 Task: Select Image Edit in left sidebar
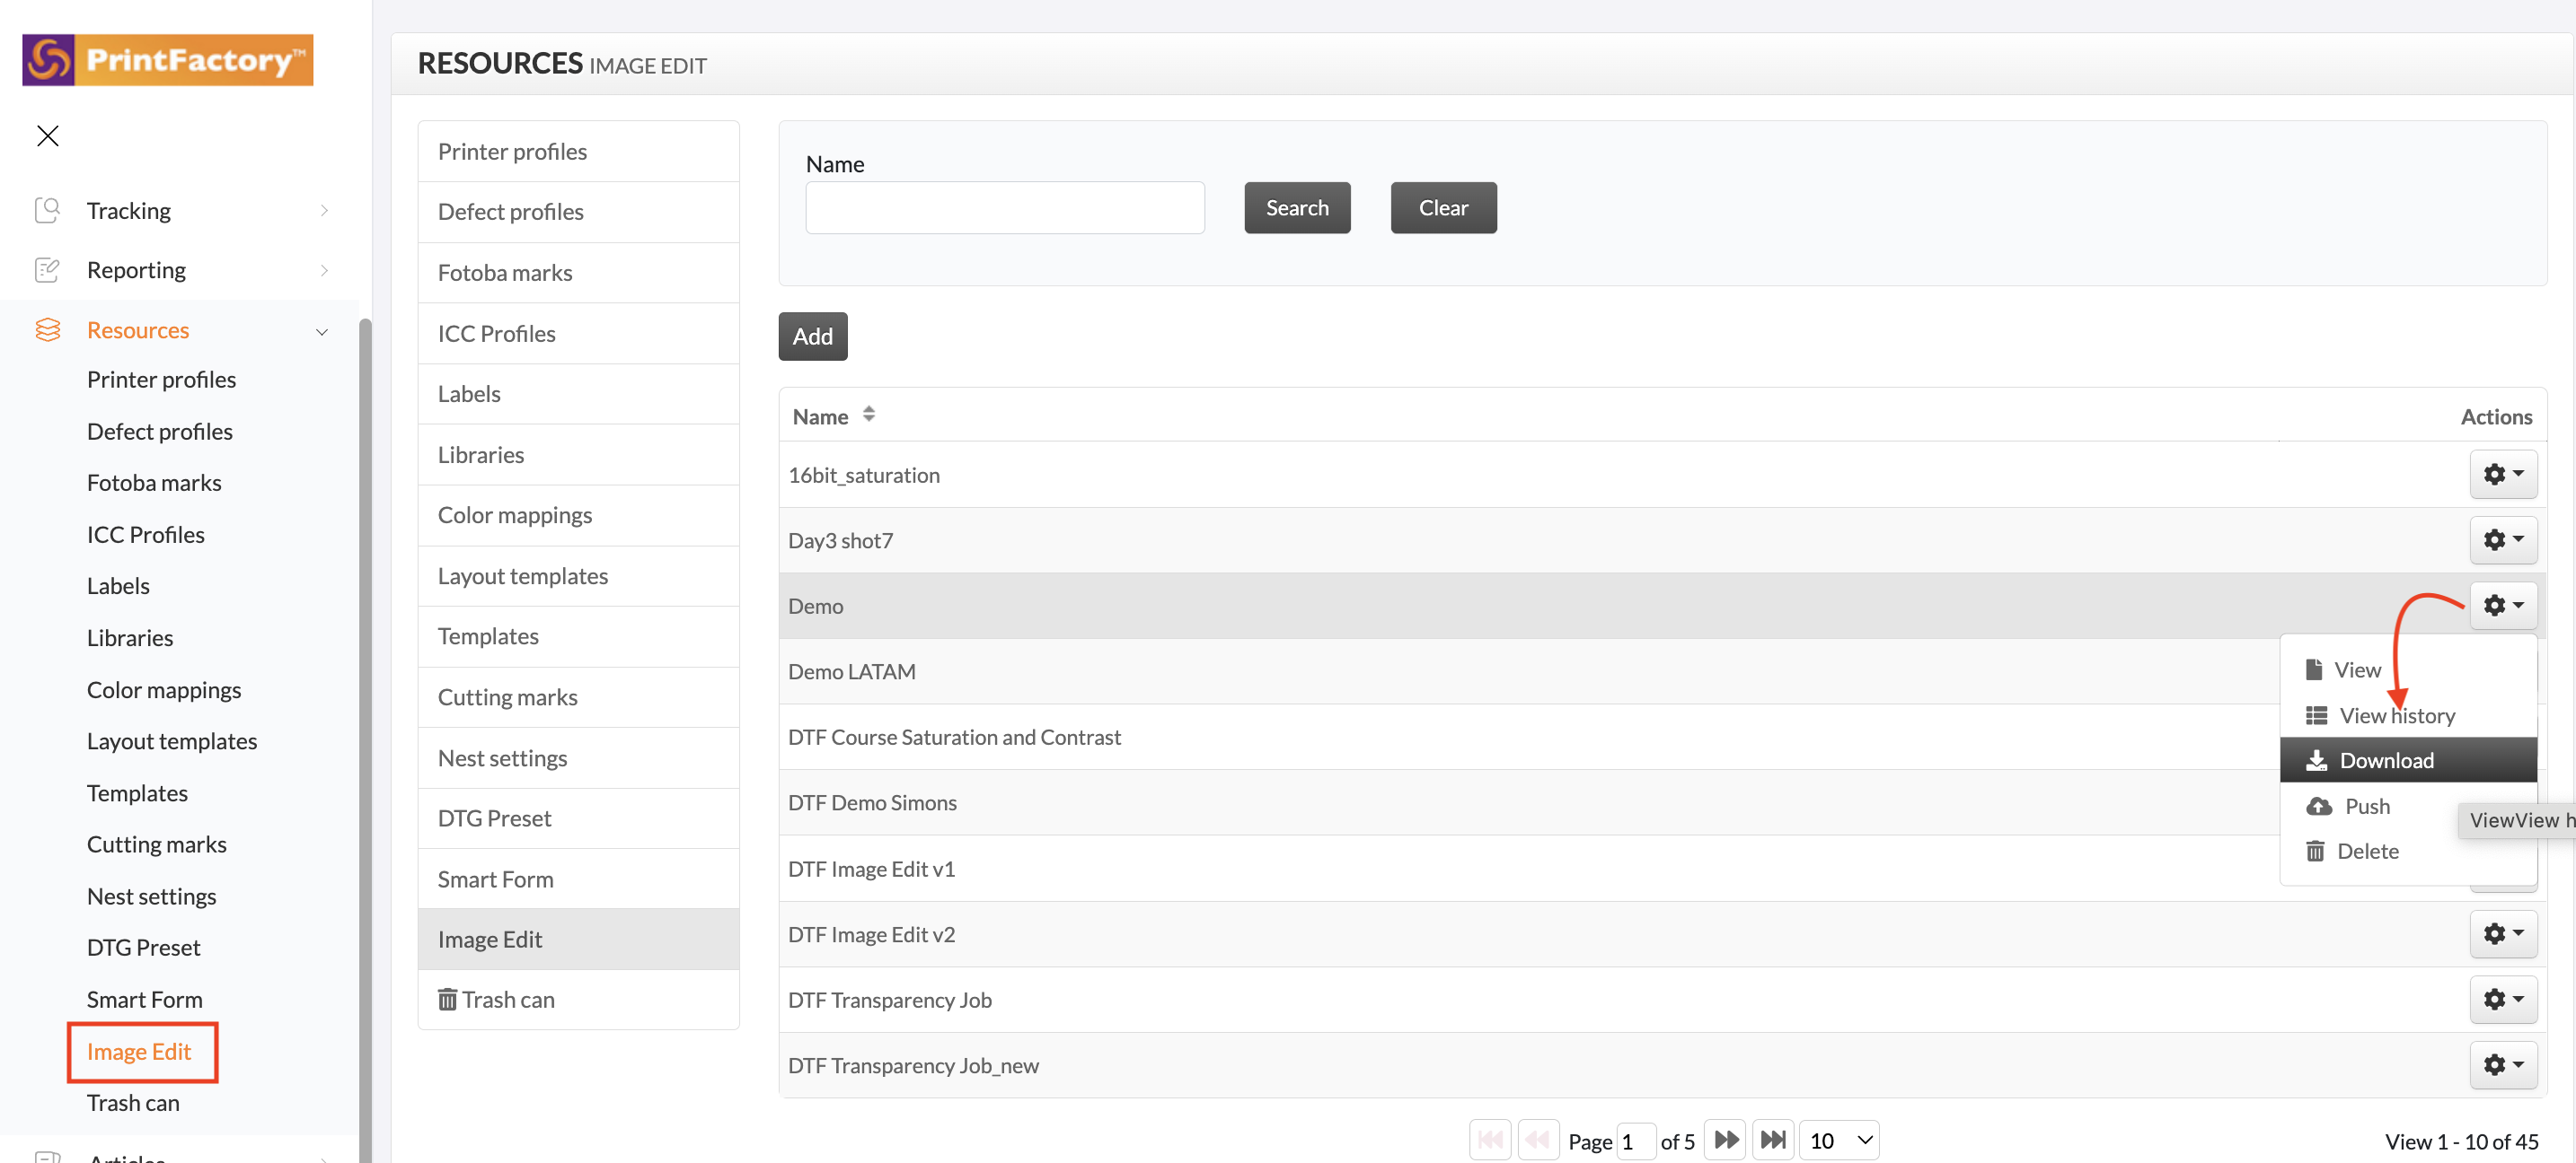tap(139, 1051)
